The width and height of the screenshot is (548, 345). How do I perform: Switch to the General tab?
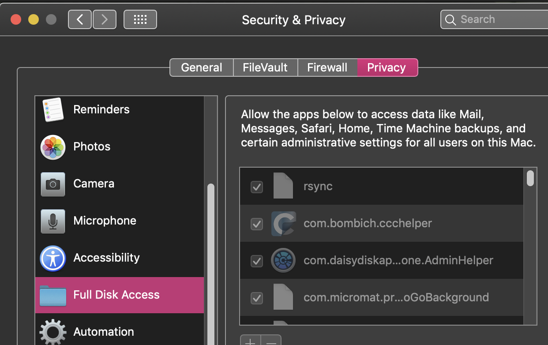coord(202,67)
